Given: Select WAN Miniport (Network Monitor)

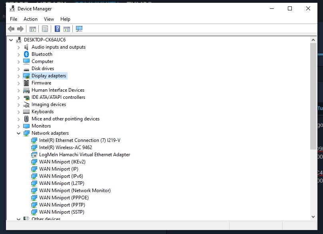Looking at the screenshot, I should 75,191.
